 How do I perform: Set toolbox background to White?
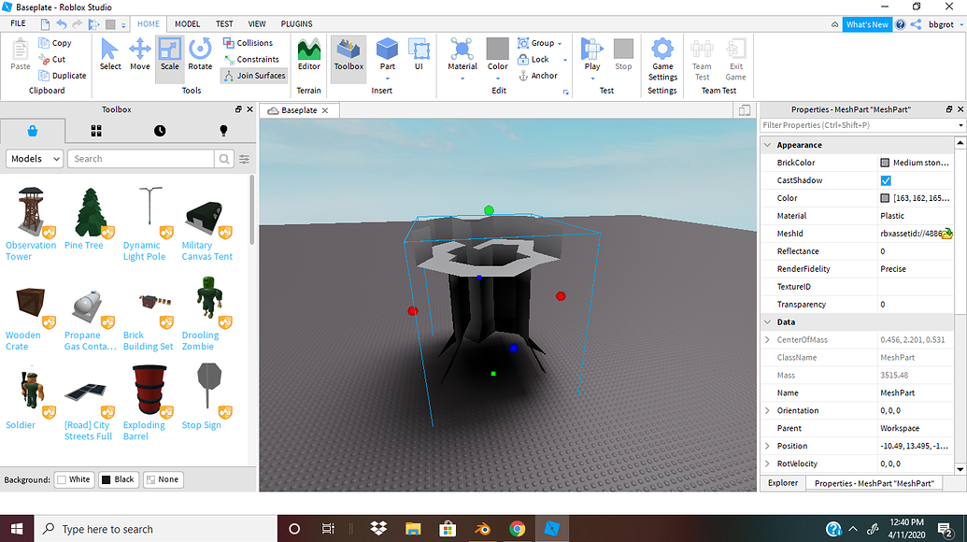(x=74, y=479)
